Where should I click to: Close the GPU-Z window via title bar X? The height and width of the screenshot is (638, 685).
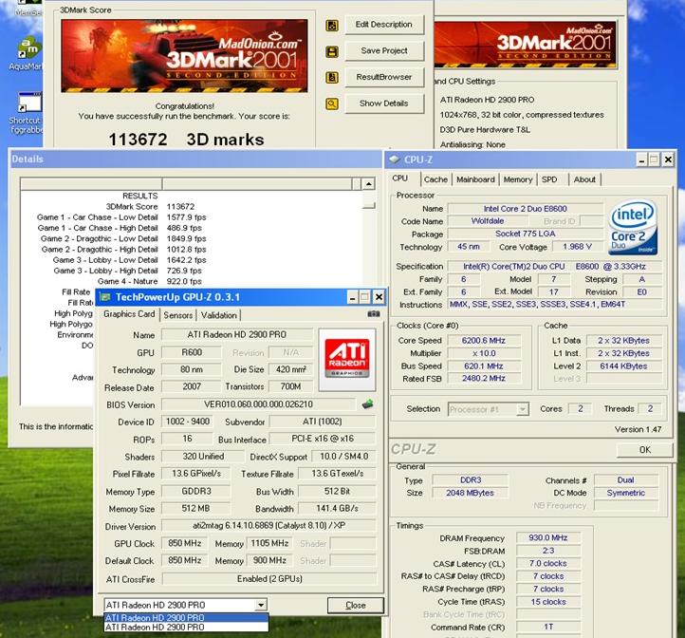379,297
